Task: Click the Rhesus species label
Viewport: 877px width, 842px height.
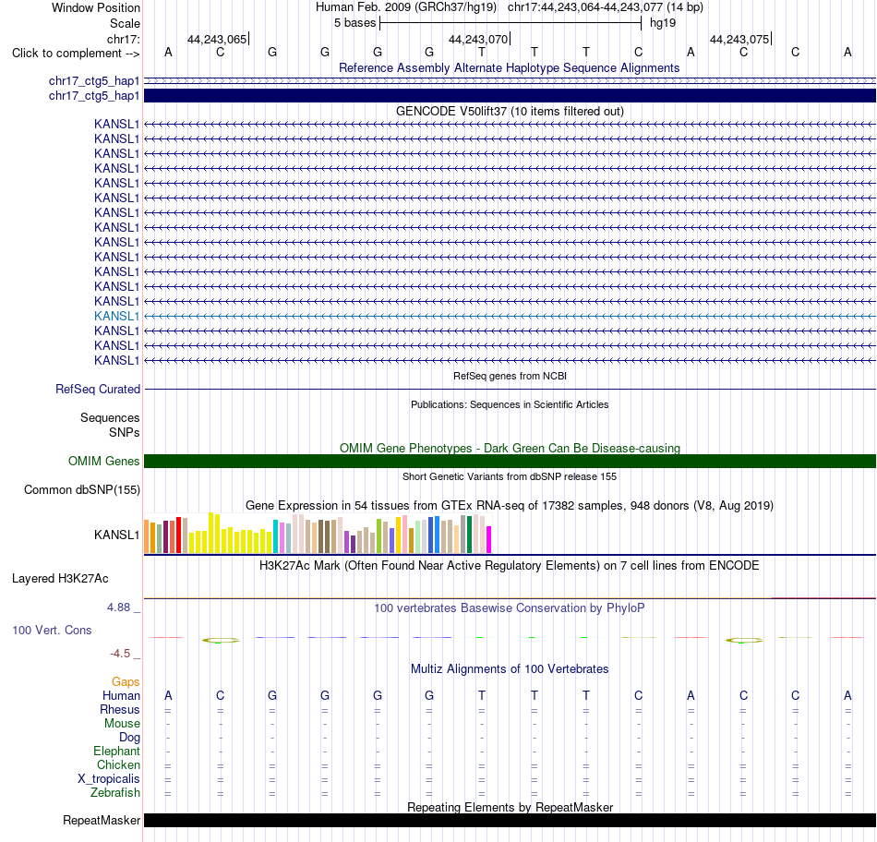Action: click(x=120, y=709)
